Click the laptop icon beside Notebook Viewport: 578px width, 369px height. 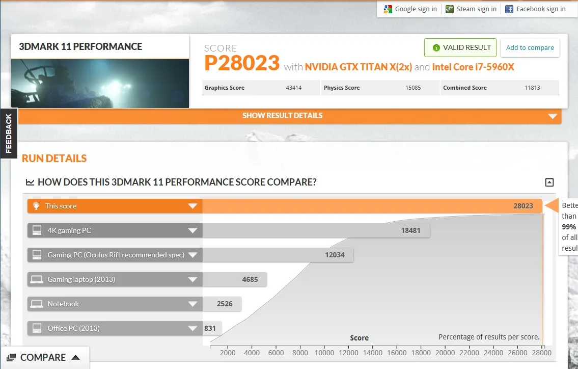[x=37, y=304]
